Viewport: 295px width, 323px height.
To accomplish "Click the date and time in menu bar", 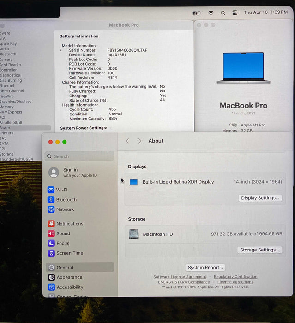I will tap(265, 12).
